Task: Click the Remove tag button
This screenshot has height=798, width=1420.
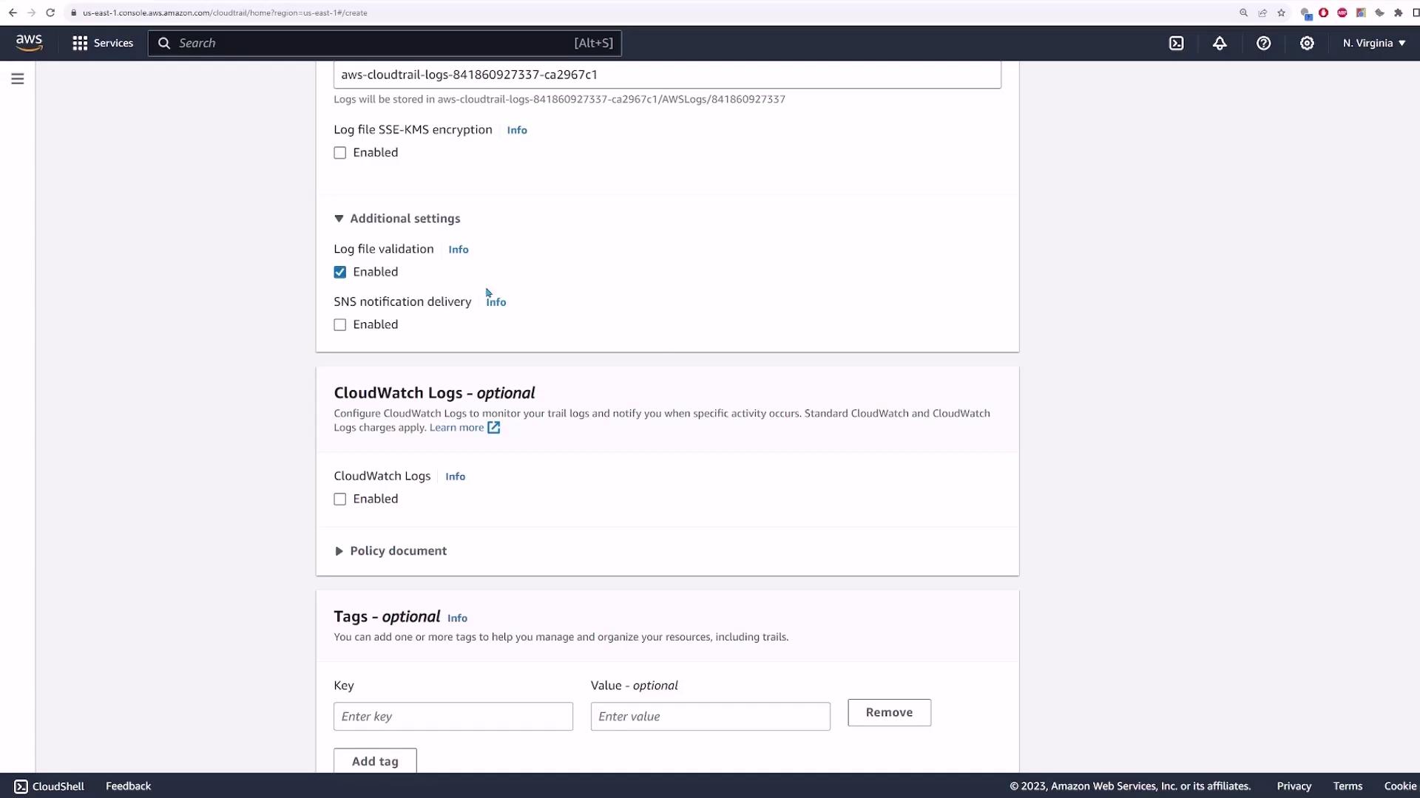Action: [889, 712]
